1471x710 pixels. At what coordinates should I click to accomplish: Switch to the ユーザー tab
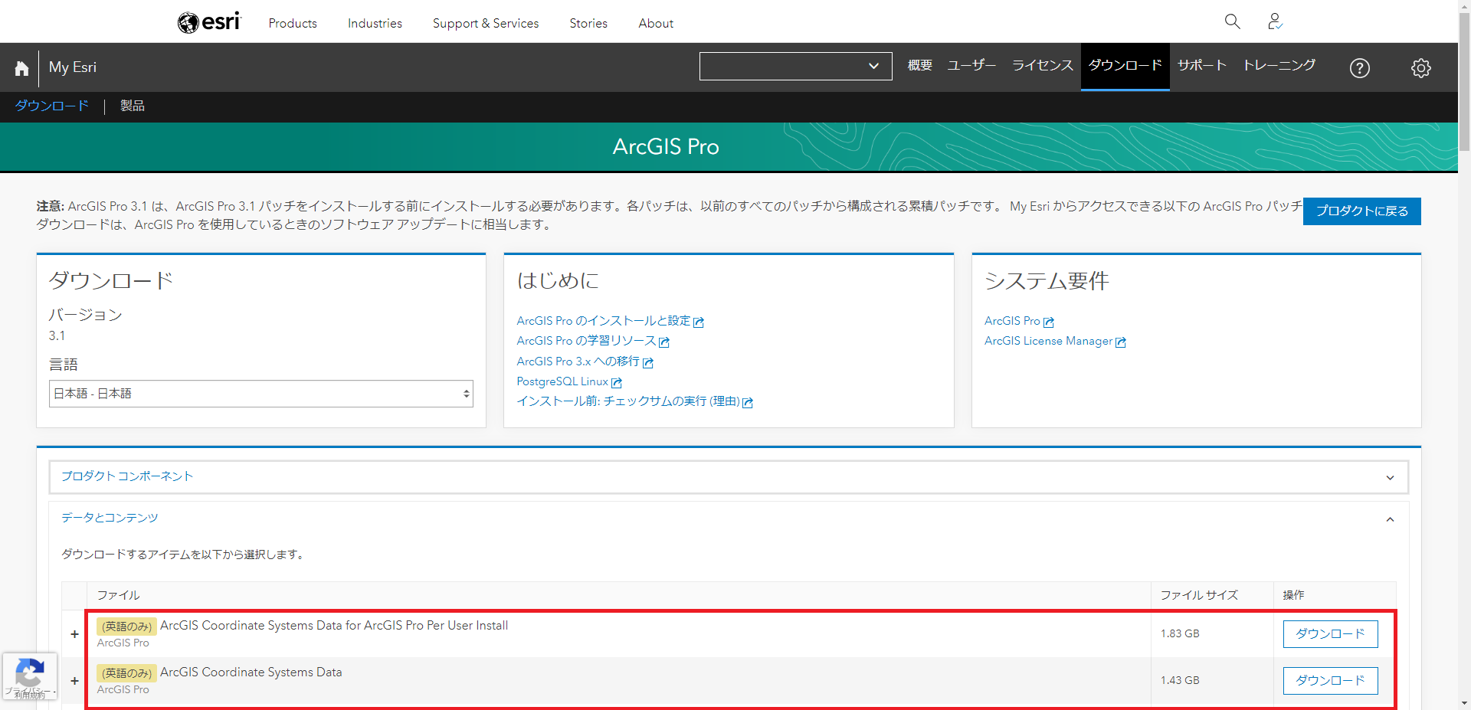tap(972, 66)
